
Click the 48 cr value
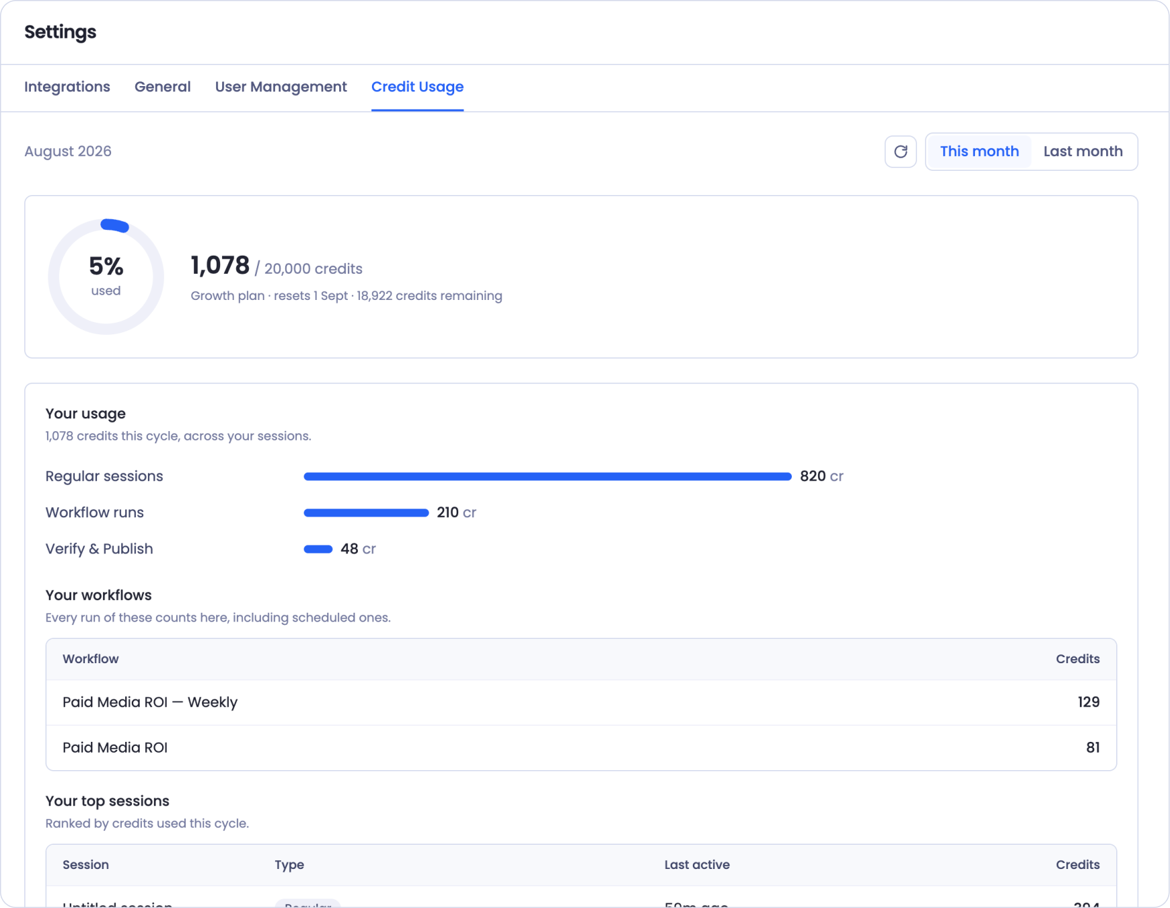[358, 549]
